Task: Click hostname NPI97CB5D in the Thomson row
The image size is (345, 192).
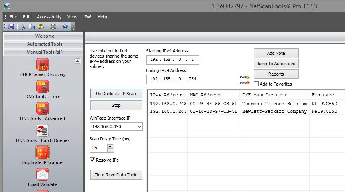Action: (x=324, y=104)
